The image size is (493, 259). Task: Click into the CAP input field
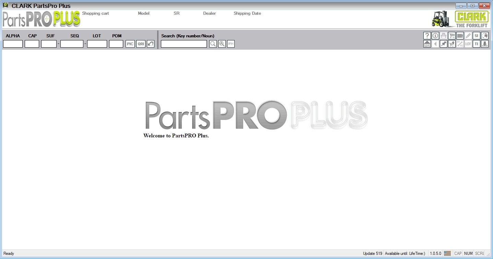coord(32,44)
